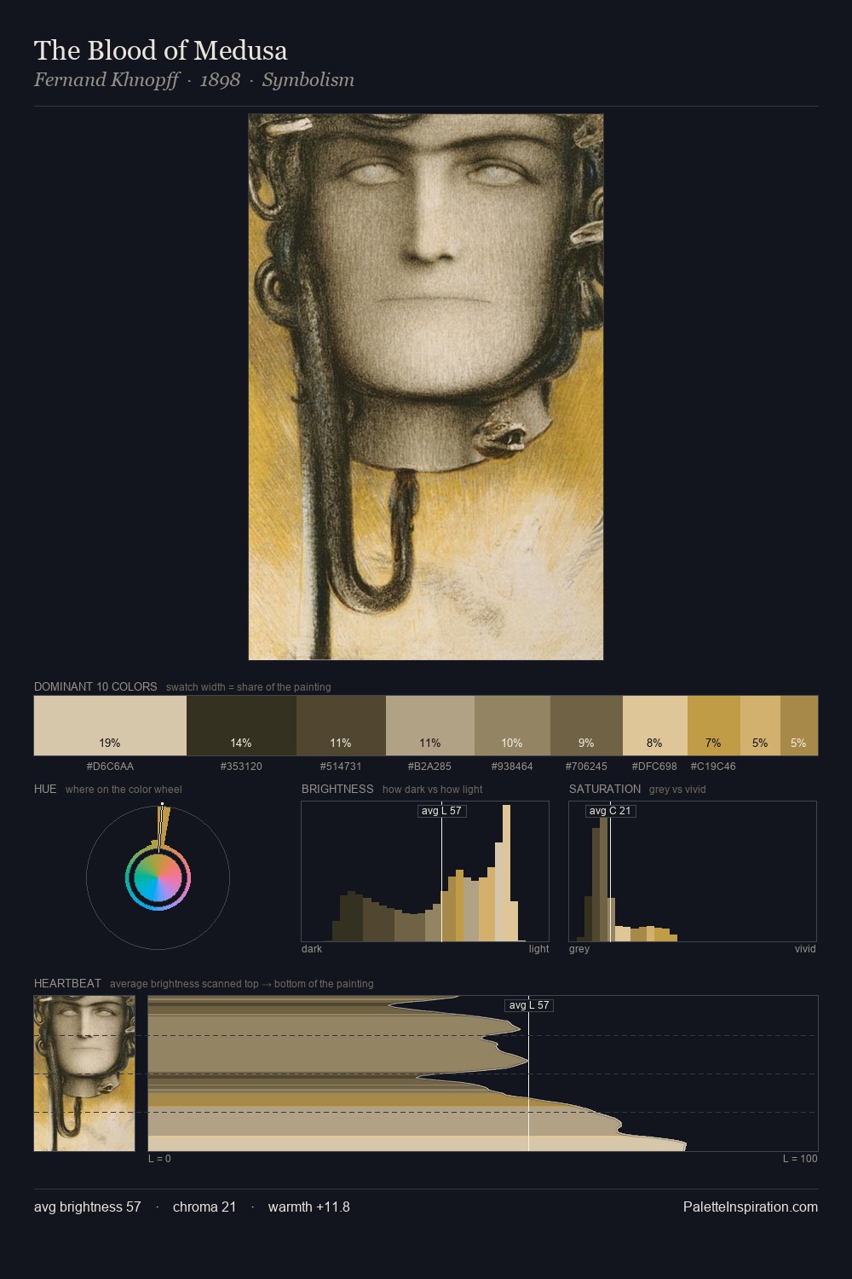The height and width of the screenshot is (1279, 852).
Task: Click the SATURATION section heading
Action: 605,789
